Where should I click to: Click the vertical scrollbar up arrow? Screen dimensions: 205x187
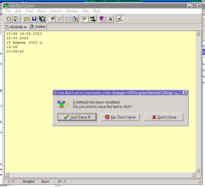197,33
